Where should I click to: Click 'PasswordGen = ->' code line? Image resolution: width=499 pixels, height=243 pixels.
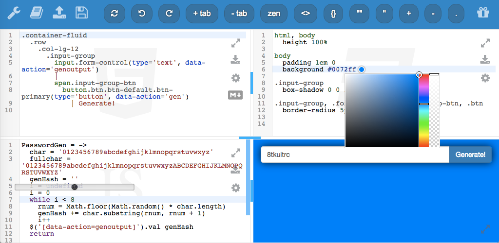(x=54, y=145)
